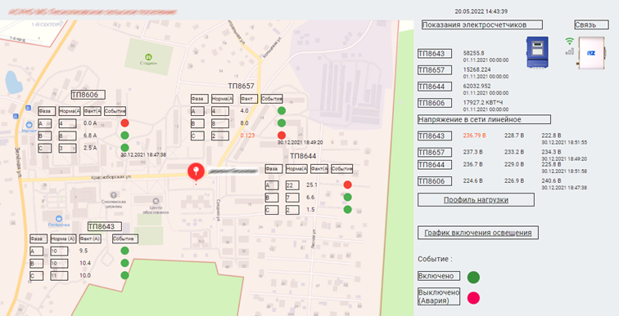Click the green Включено legend circle
Image resolution: width=619 pixels, height=316 pixels.
click(473, 277)
